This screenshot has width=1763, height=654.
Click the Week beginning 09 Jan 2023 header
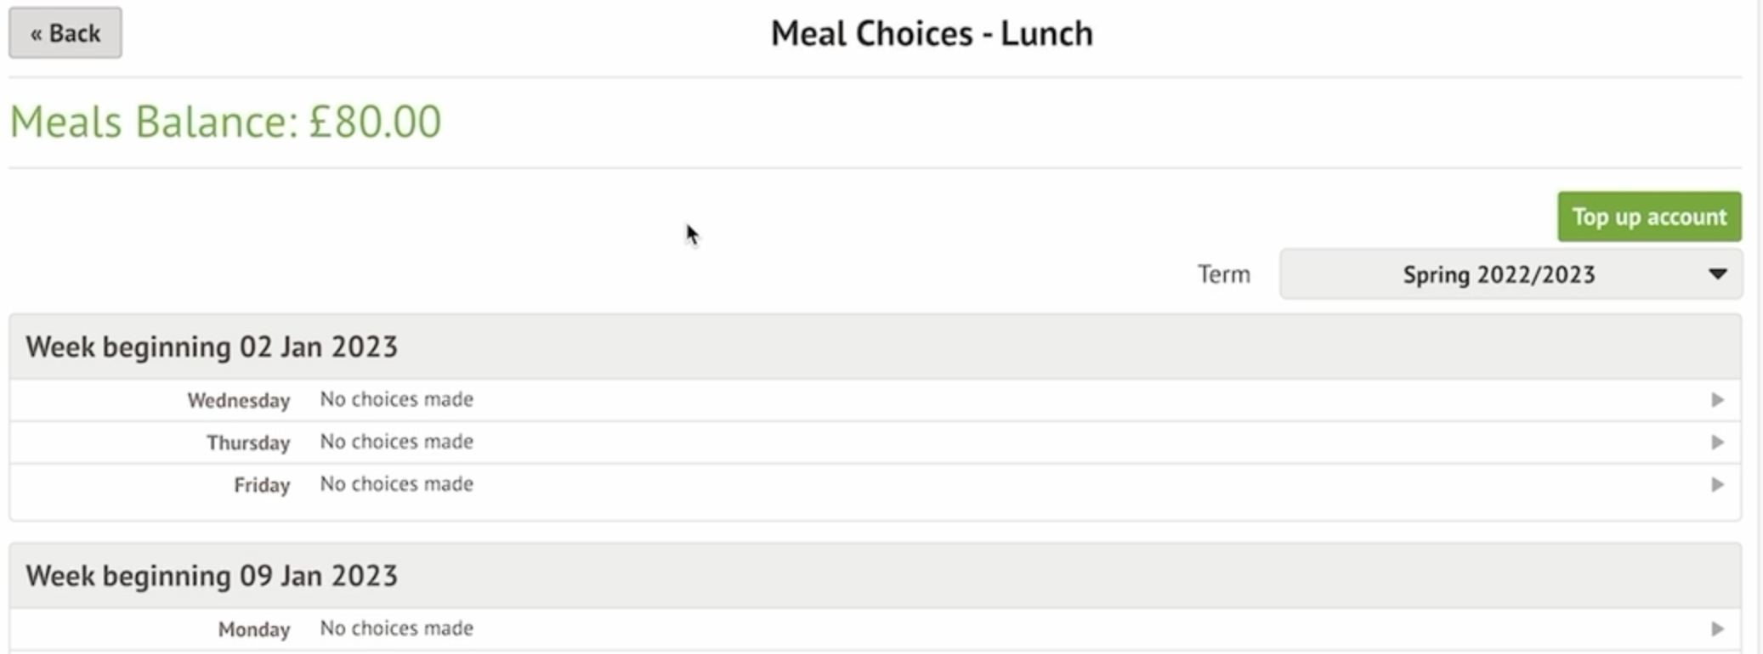tap(212, 576)
